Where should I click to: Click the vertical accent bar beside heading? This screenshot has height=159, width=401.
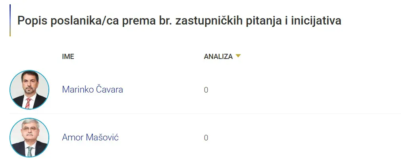click(10, 21)
